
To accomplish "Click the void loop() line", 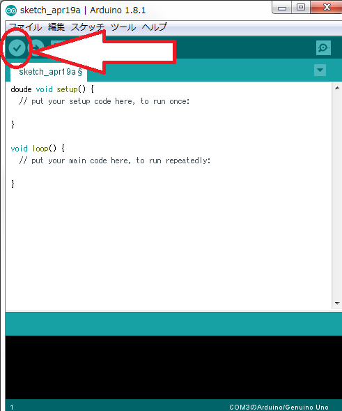I will (38, 149).
